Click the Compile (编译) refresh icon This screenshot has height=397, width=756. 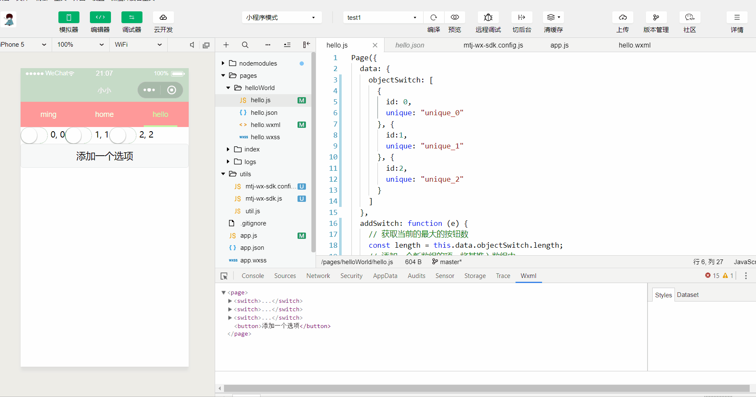tap(433, 18)
